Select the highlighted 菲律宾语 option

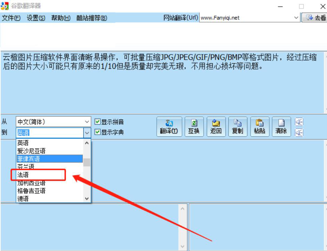[50, 159]
